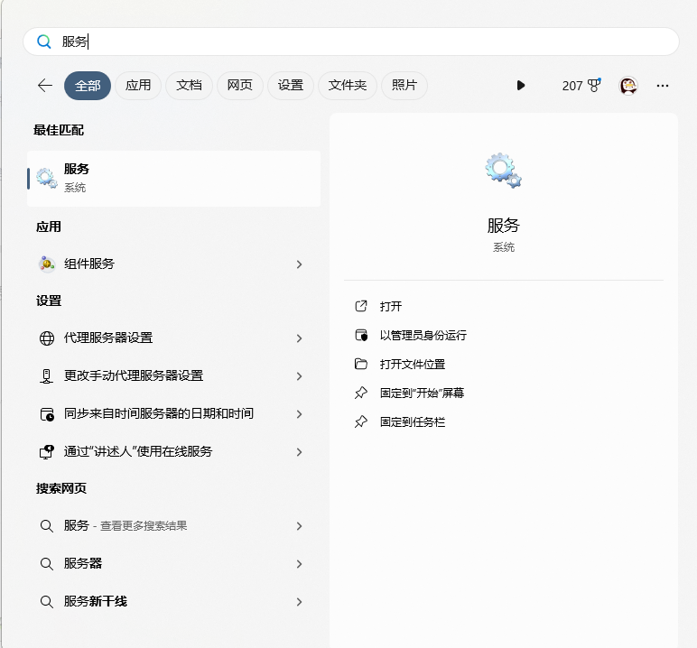Choose 以管理员身份运行

(423, 335)
